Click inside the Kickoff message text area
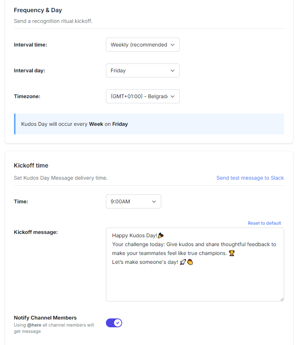This screenshot has height=345, width=300. [195, 280]
